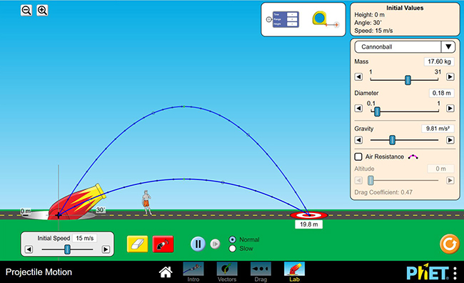Viewport: 464px width, 283px height.
Task: Click the Initial Speed slider thumb
Action: tap(68, 249)
